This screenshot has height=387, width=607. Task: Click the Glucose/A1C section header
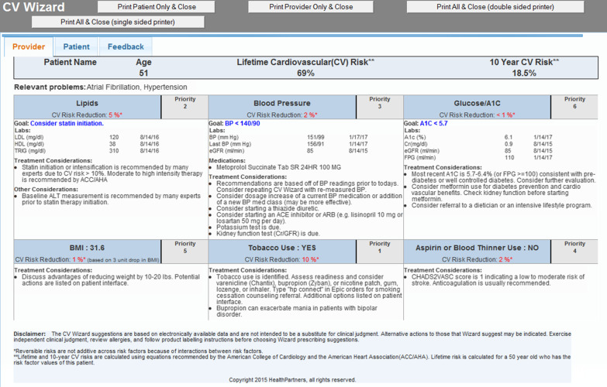tap(477, 103)
